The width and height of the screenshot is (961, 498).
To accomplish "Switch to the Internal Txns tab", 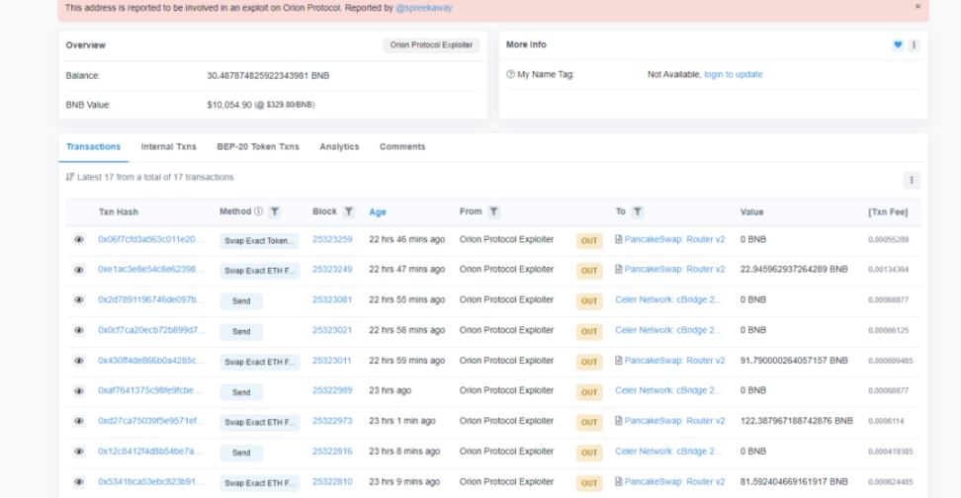I will 168,147.
